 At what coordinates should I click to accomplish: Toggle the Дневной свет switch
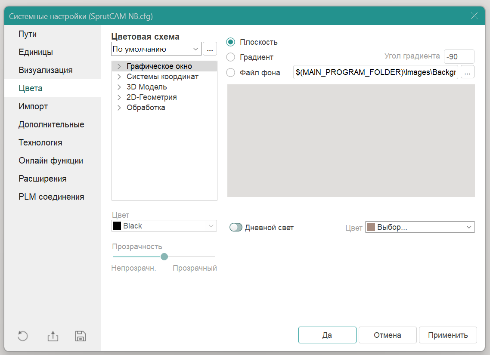[236, 227]
